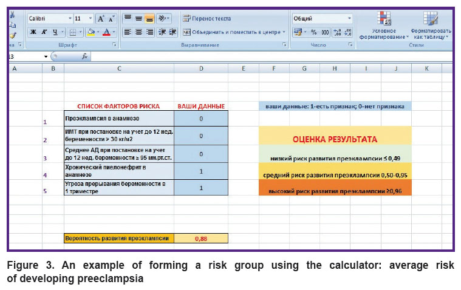Apply percent style
461x290 pixels.
click(x=314, y=32)
